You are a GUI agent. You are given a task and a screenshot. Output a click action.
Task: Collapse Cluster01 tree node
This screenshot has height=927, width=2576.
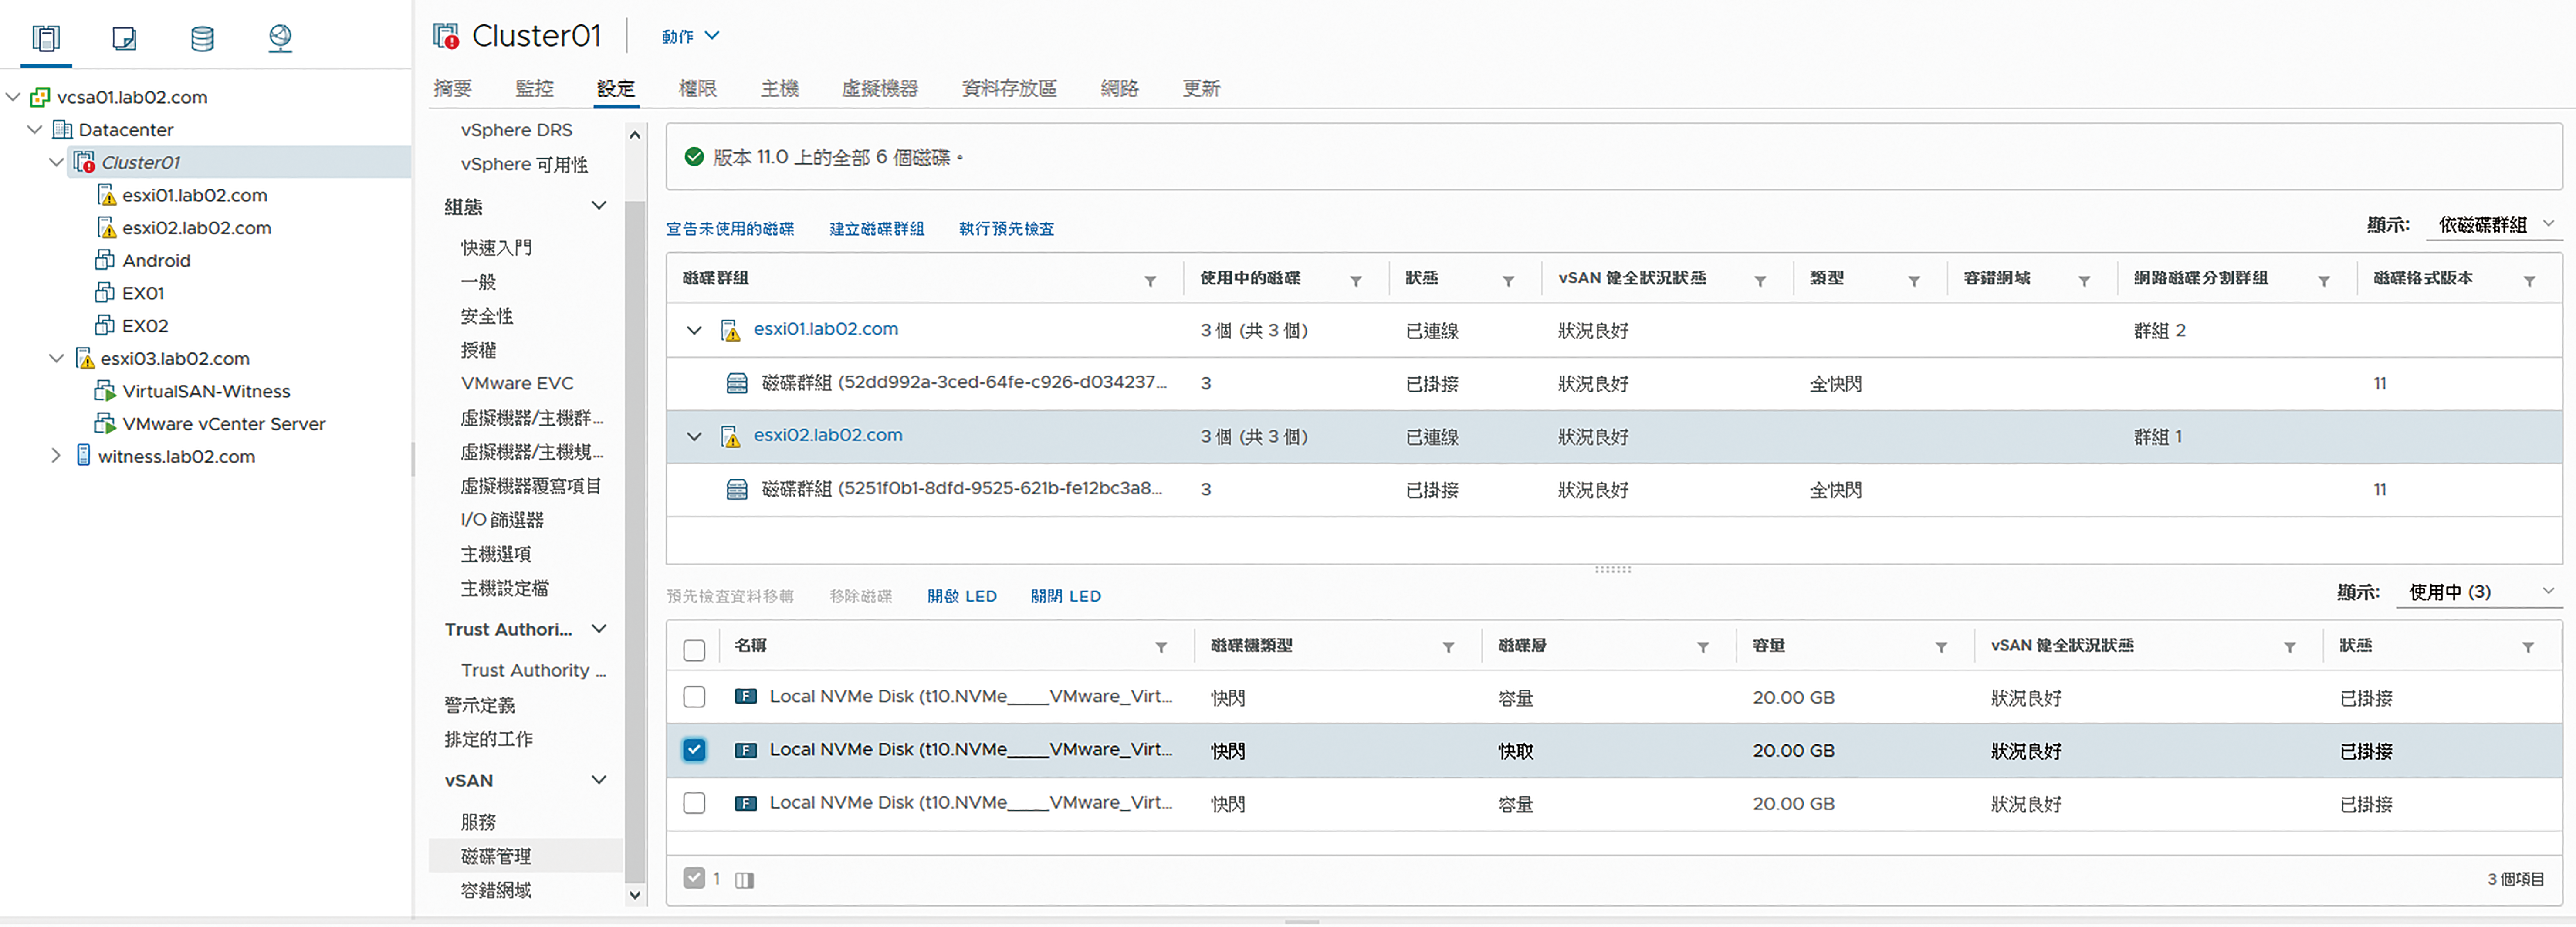(57, 162)
